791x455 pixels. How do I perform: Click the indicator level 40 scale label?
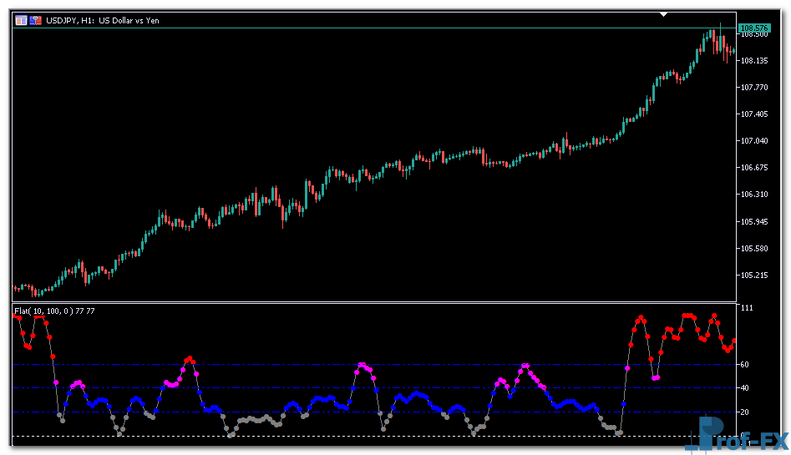click(745, 388)
